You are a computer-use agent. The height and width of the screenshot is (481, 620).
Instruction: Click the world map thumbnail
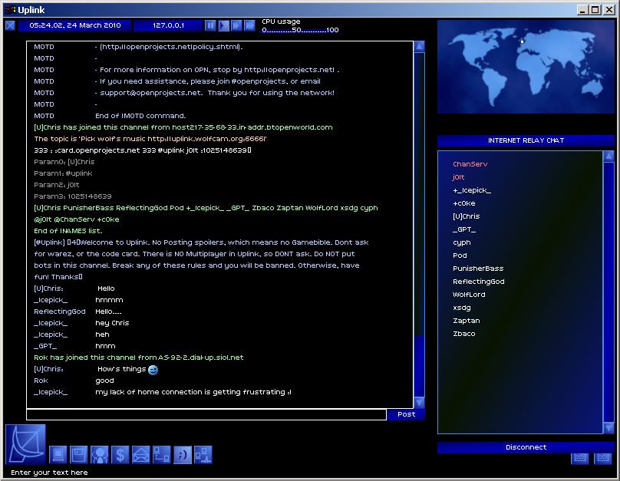[526, 67]
